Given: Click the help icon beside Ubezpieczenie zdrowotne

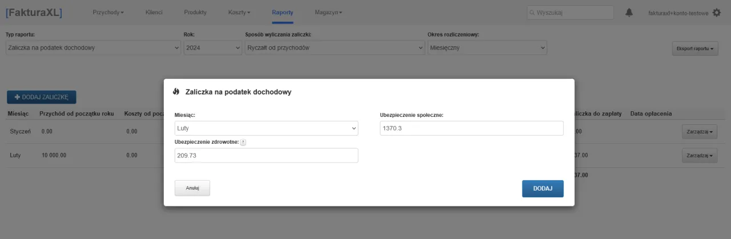Looking at the screenshot, I should [243, 143].
